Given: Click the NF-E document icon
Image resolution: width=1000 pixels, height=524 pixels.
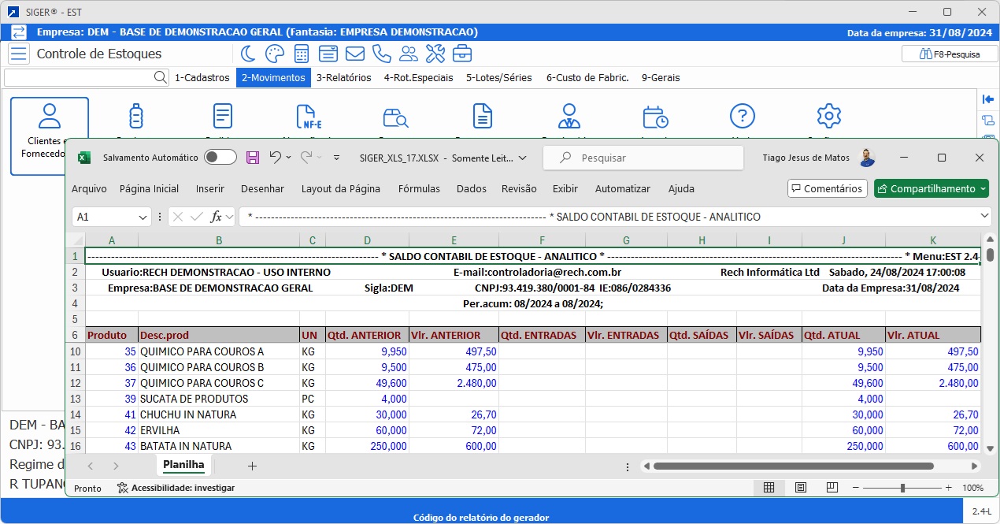Looking at the screenshot, I should pyautogui.click(x=309, y=117).
